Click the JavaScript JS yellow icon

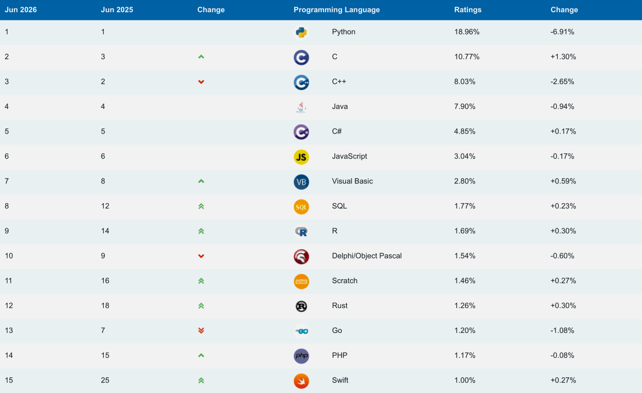301,157
